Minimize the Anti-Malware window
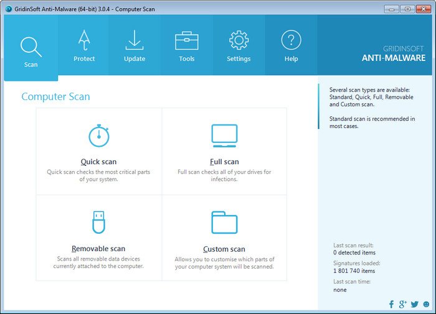Image resolution: width=436 pixels, height=314 pixels. [x=392, y=9]
